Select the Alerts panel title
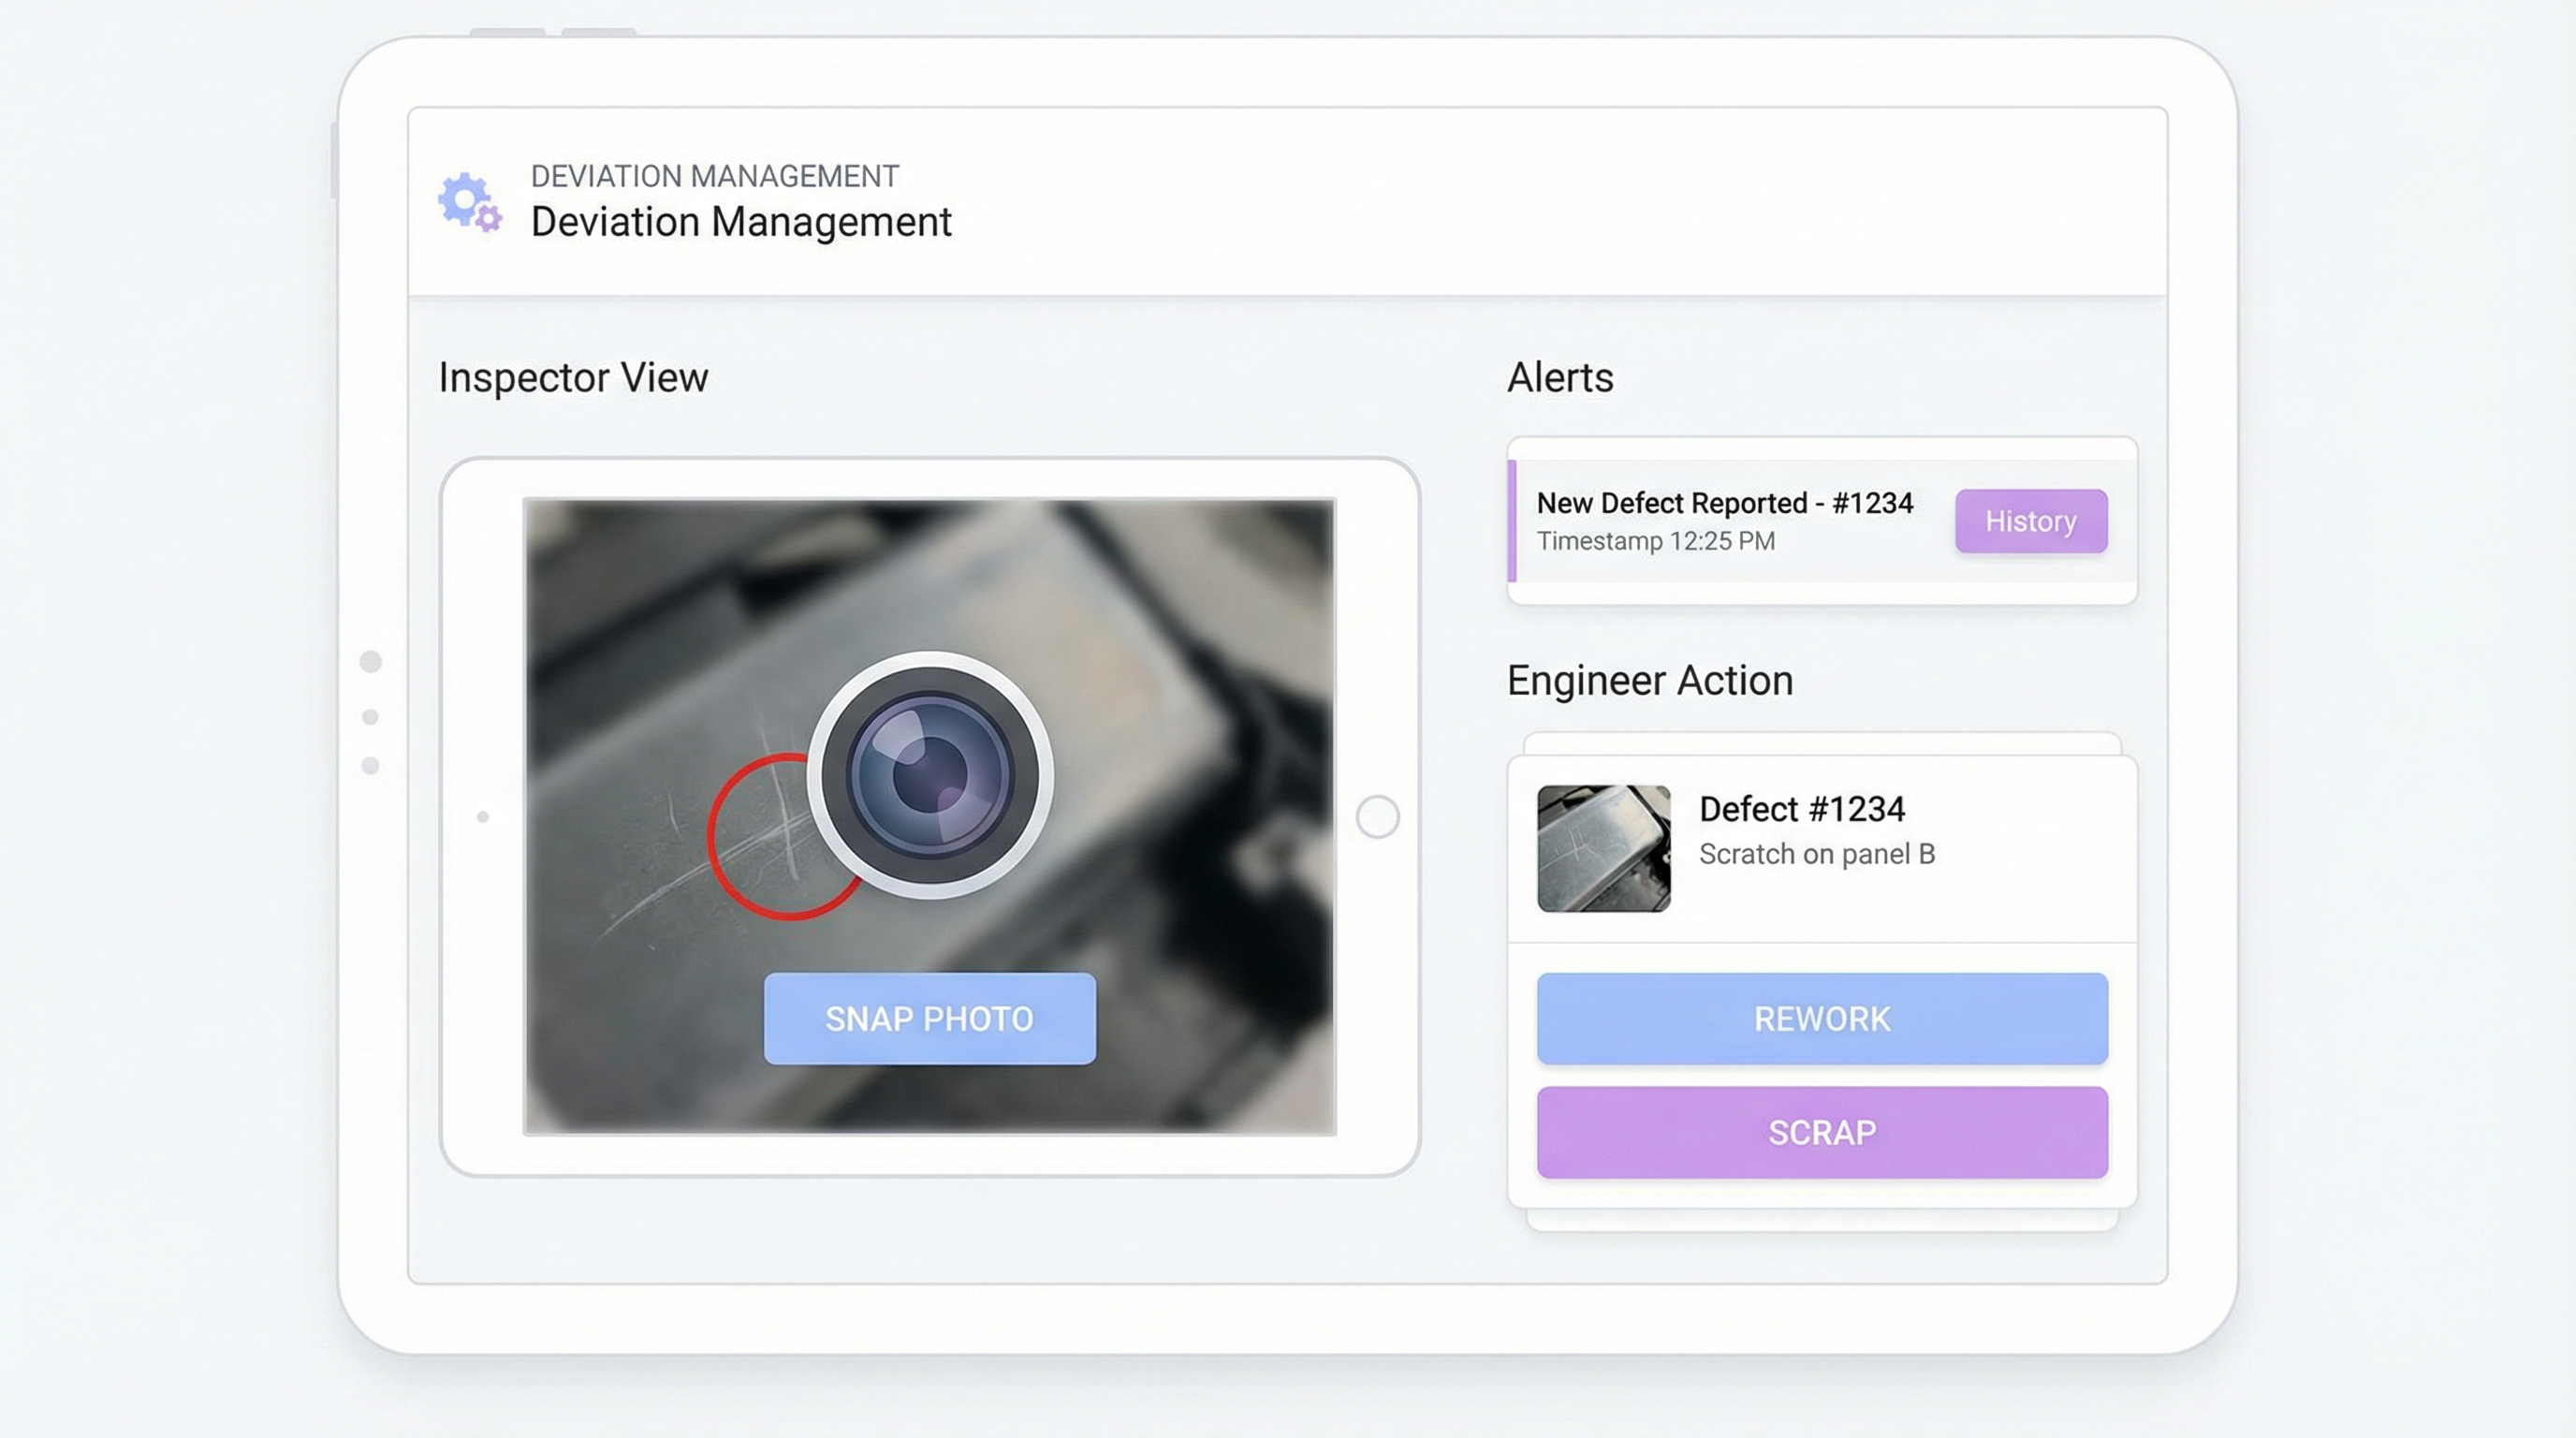This screenshot has width=2576, height=1438. (x=1559, y=378)
